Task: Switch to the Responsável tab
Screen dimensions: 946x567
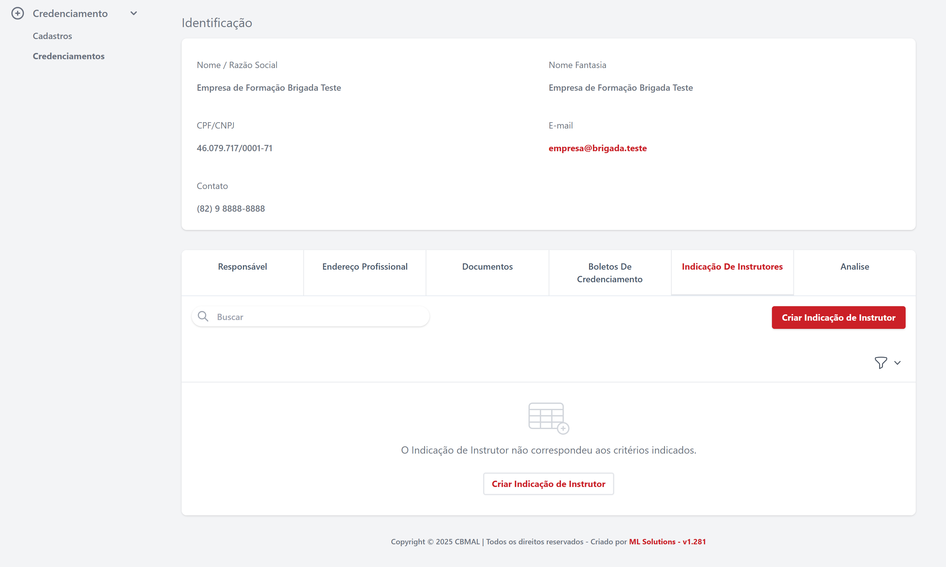Action: [x=242, y=267]
